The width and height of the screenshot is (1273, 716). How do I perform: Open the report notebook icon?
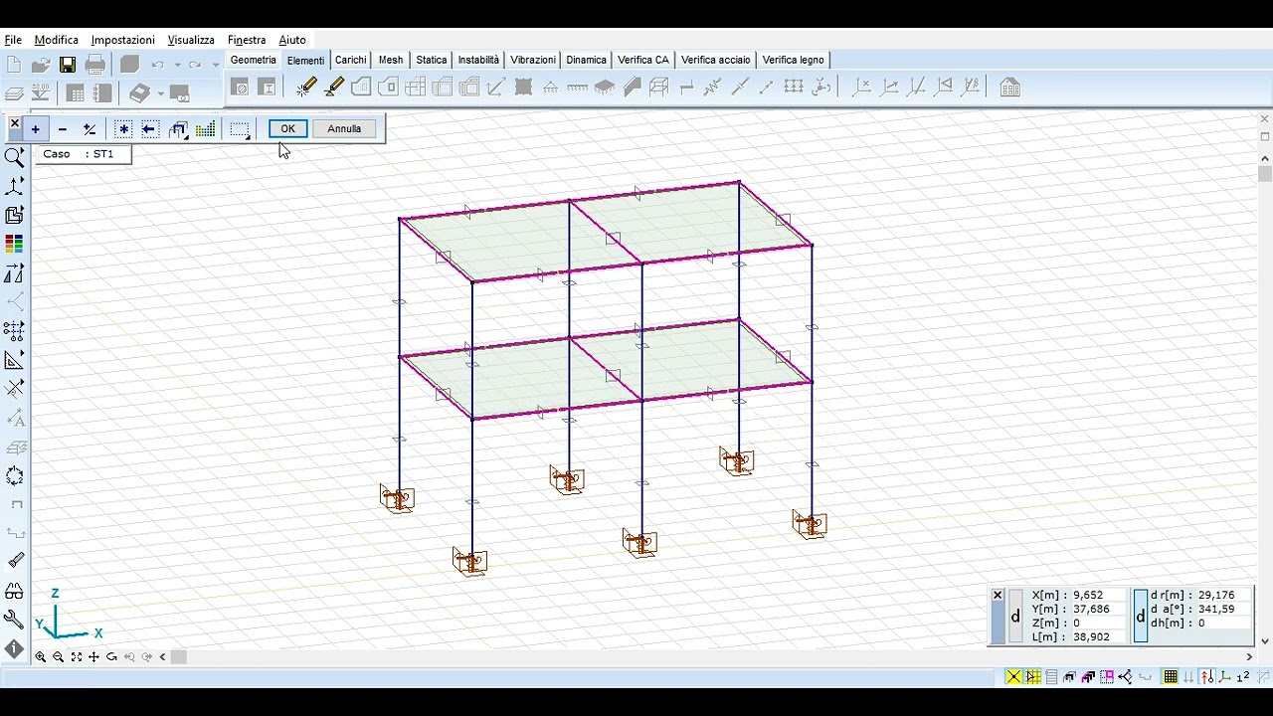(x=102, y=93)
